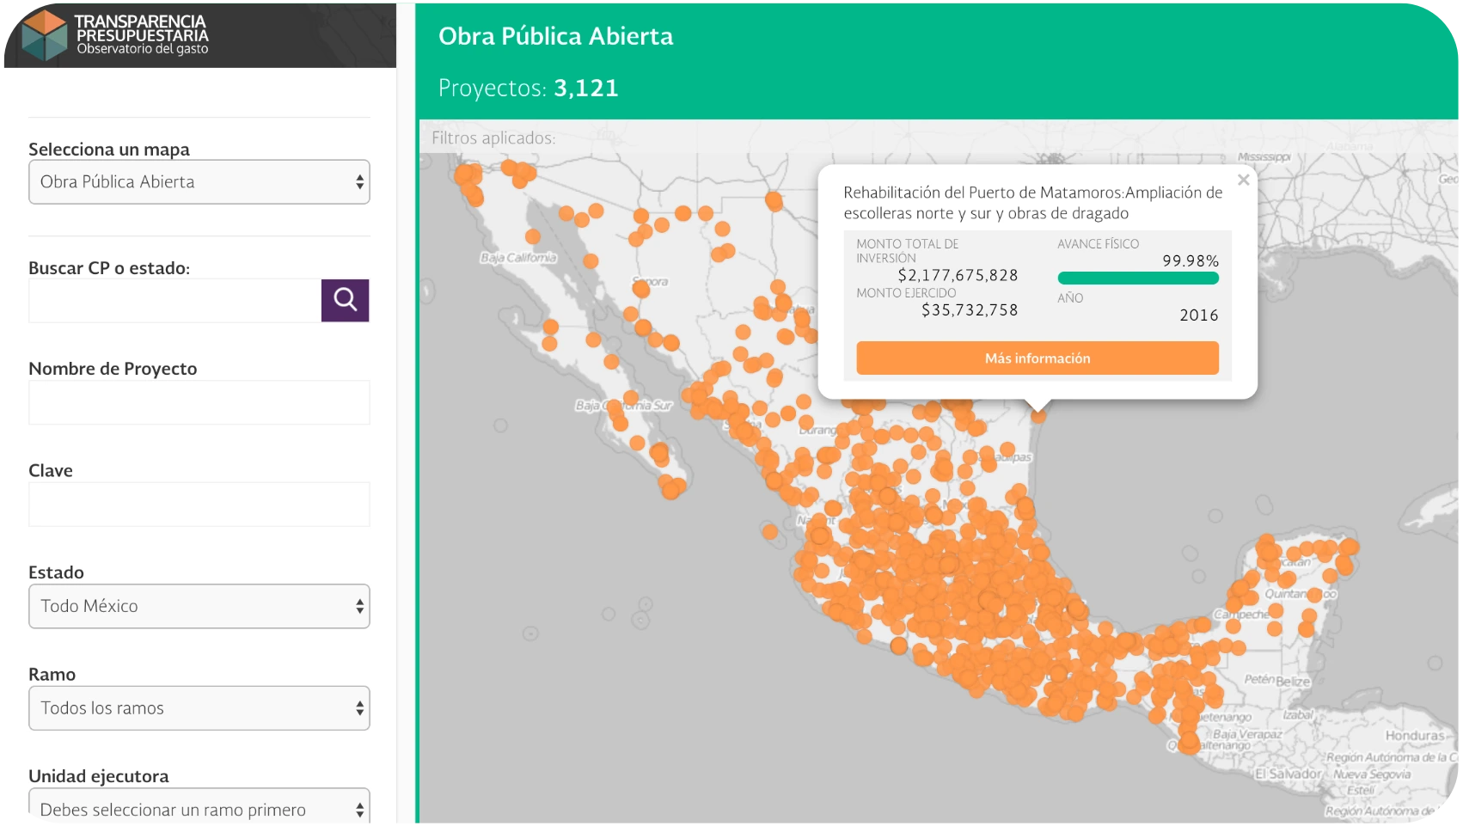Open the Estado 'Todo México' dropdown

click(x=199, y=606)
